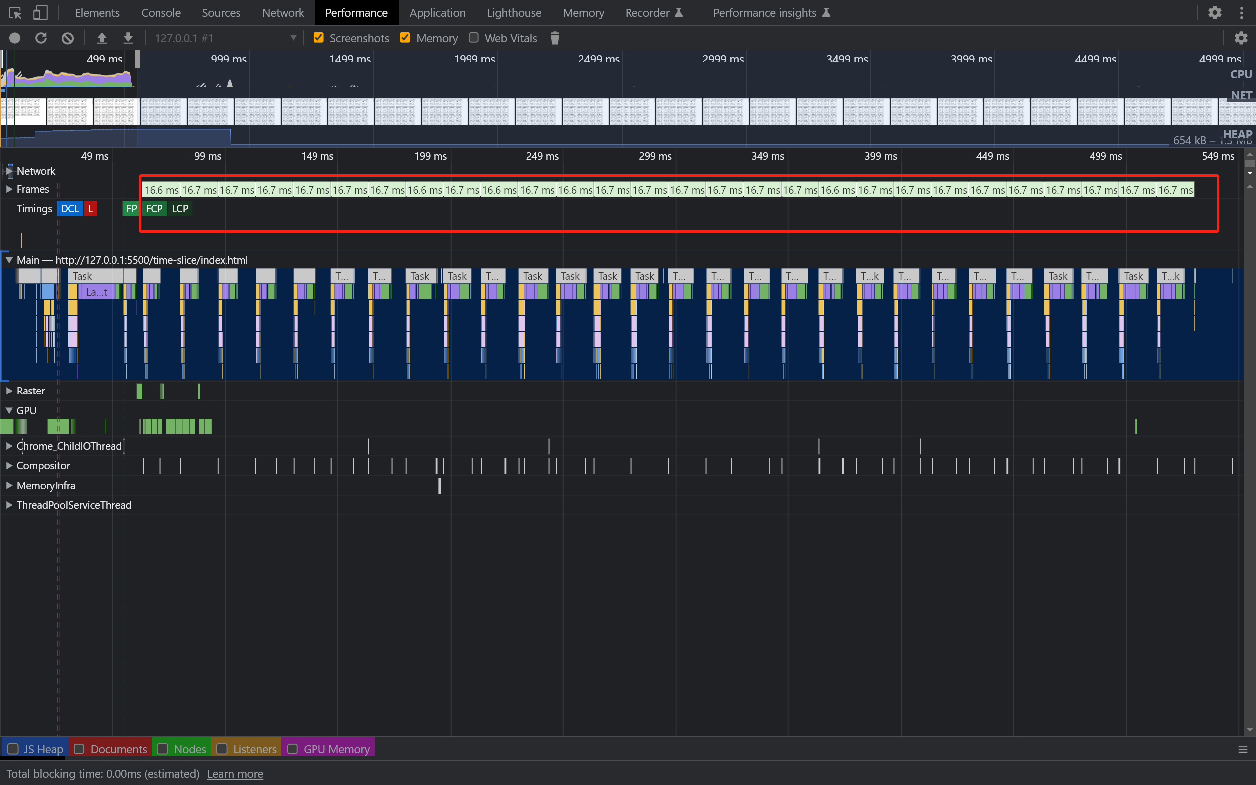Click the MemoryInfra event marker
This screenshot has width=1256, height=785.
click(440, 485)
